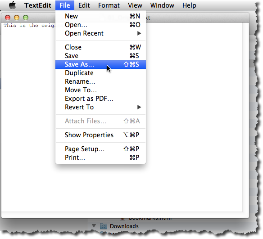Open the Window menu
263x239 pixels.
pyautogui.click(x=162, y=5)
